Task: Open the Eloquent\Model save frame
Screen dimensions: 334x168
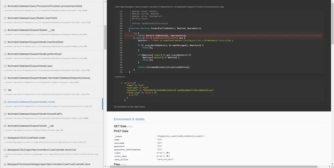Action: pos(52,68)
